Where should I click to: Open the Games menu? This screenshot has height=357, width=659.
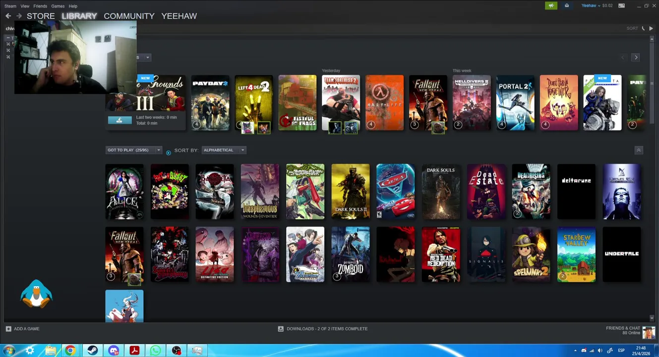(x=58, y=6)
